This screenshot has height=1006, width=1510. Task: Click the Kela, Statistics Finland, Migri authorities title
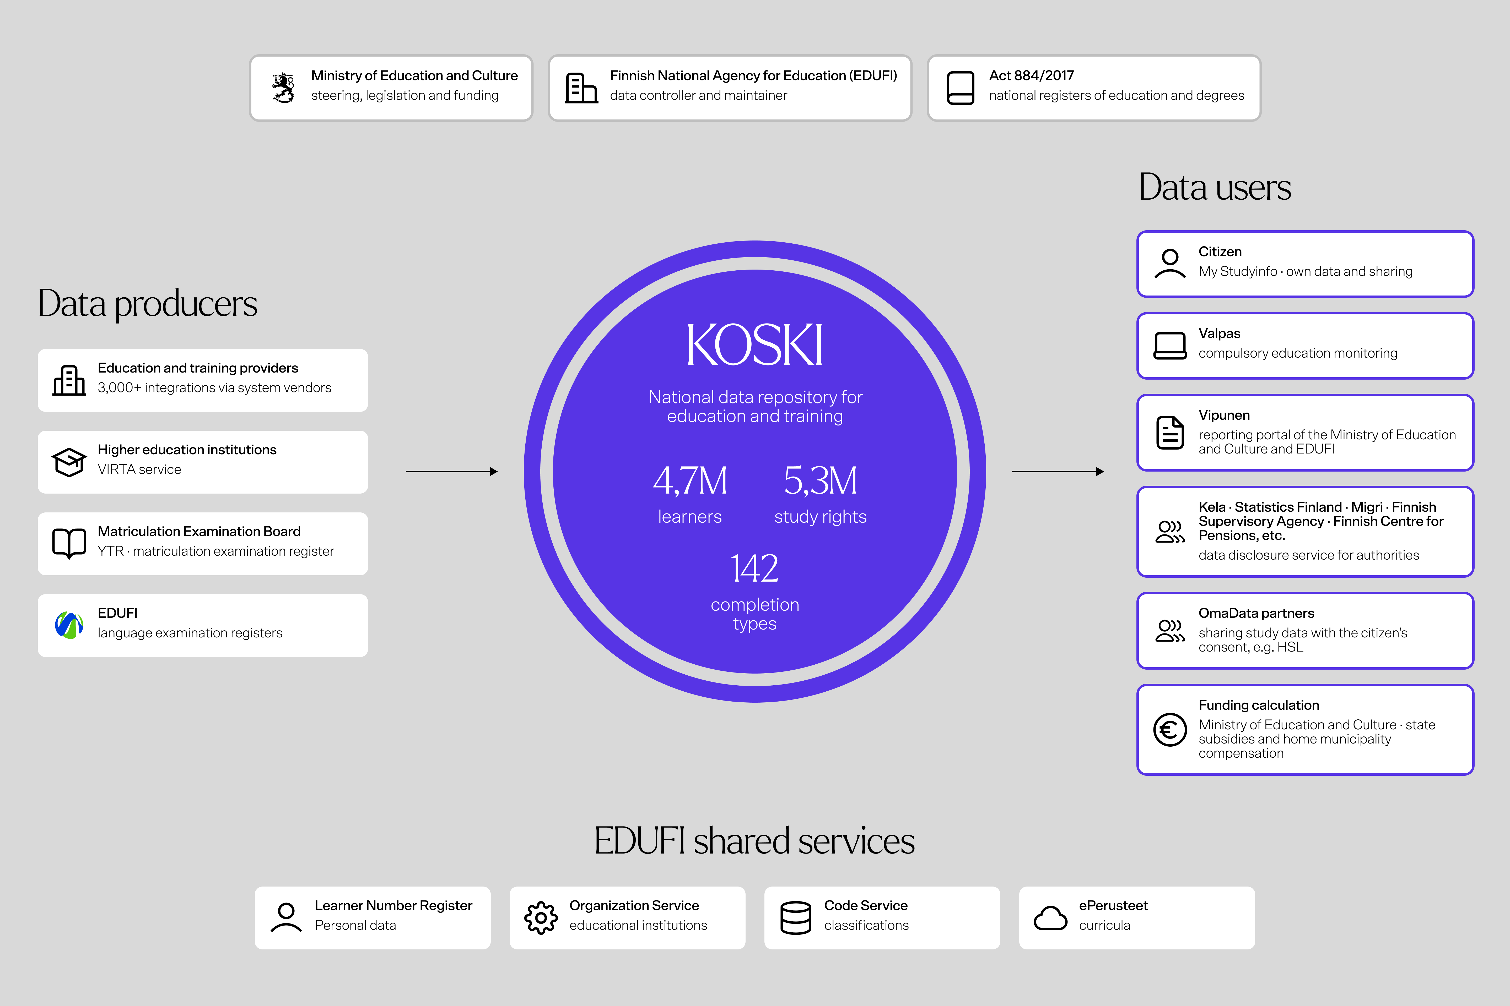tap(1321, 521)
